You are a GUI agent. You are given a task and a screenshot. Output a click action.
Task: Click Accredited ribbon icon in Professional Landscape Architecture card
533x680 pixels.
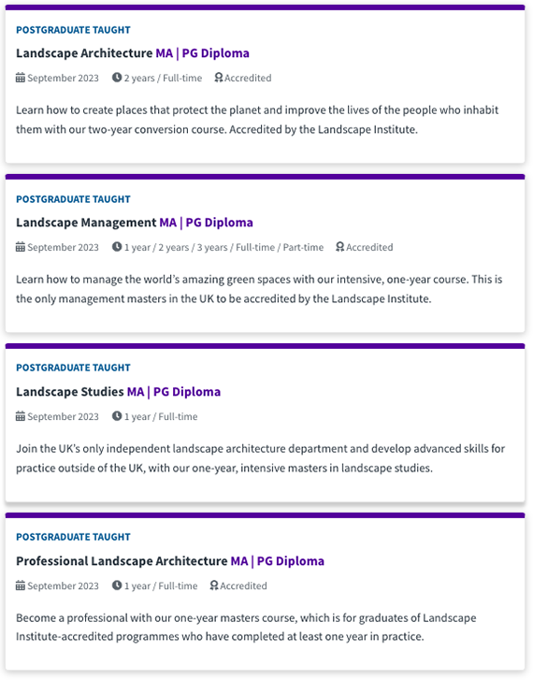point(214,586)
